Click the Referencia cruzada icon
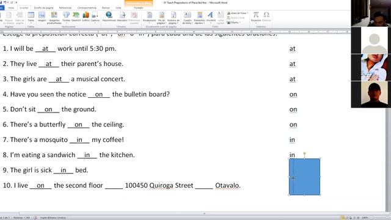 coord(134,15)
